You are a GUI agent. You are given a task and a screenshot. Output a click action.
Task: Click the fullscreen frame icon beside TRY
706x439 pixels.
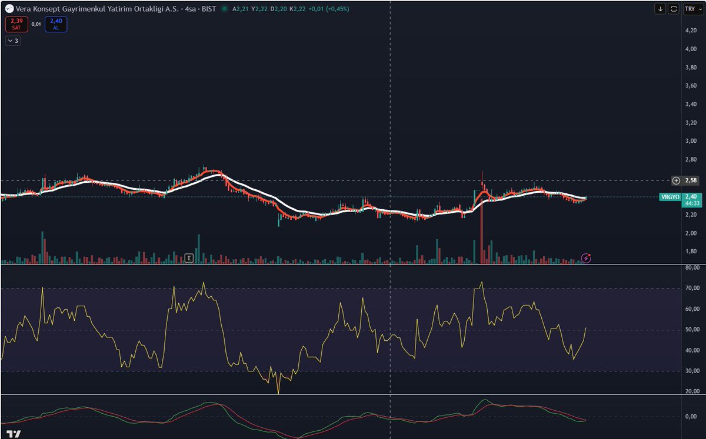674,9
